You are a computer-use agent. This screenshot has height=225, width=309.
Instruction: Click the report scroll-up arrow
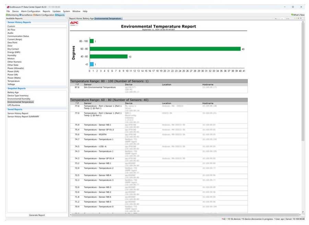pos(303,22)
